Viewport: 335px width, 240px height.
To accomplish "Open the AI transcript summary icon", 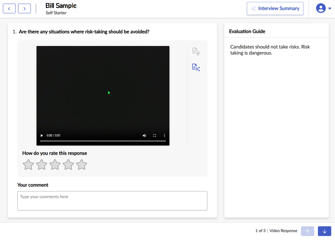I will click(x=196, y=67).
